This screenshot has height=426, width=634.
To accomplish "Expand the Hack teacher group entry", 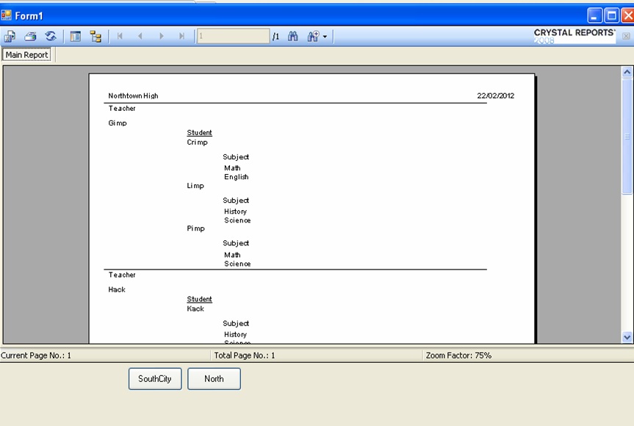I will [118, 289].
